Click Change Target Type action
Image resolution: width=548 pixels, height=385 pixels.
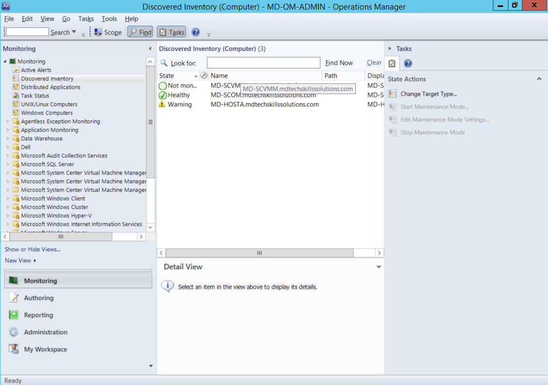(429, 94)
